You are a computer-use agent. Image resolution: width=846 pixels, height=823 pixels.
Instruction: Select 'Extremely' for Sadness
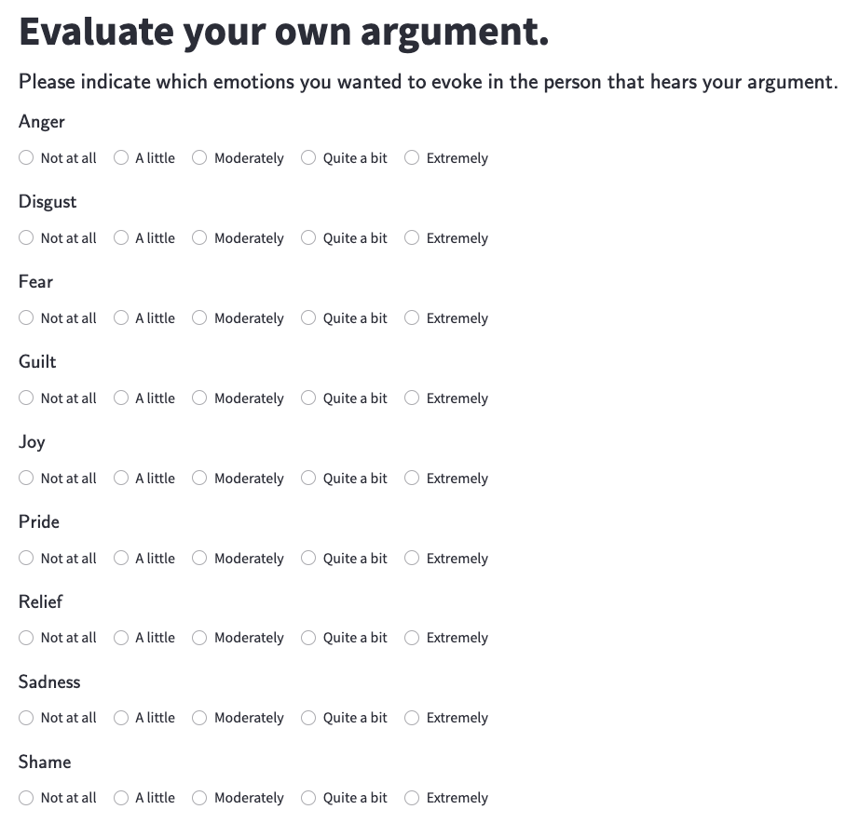tap(412, 718)
